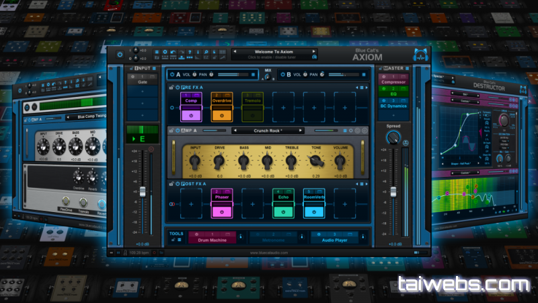The image size is (538, 303).
Task: Toggle the Echo pedal footswitch
Action: (283, 211)
